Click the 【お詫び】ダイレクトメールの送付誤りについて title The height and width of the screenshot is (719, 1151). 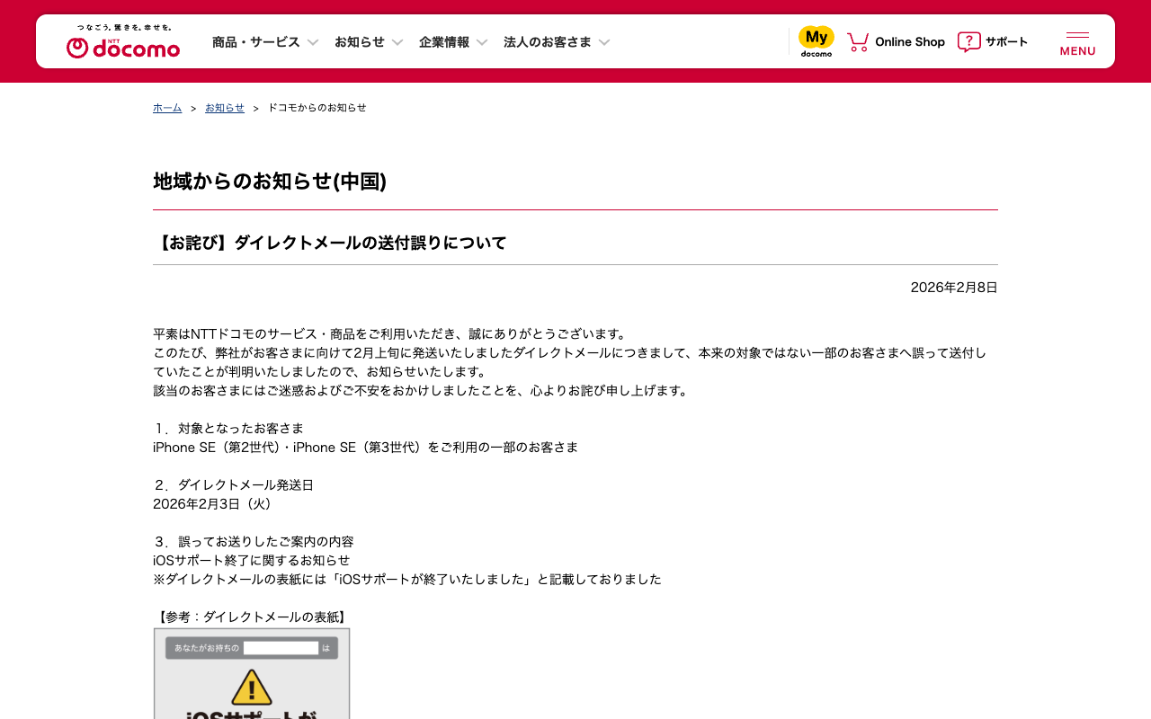330,243
